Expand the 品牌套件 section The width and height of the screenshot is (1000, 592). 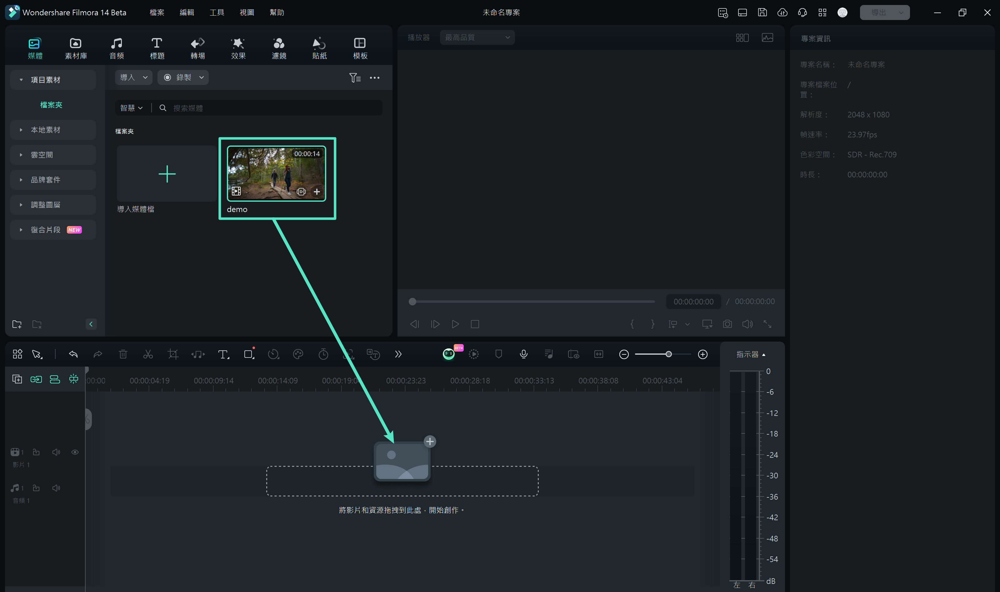[21, 180]
